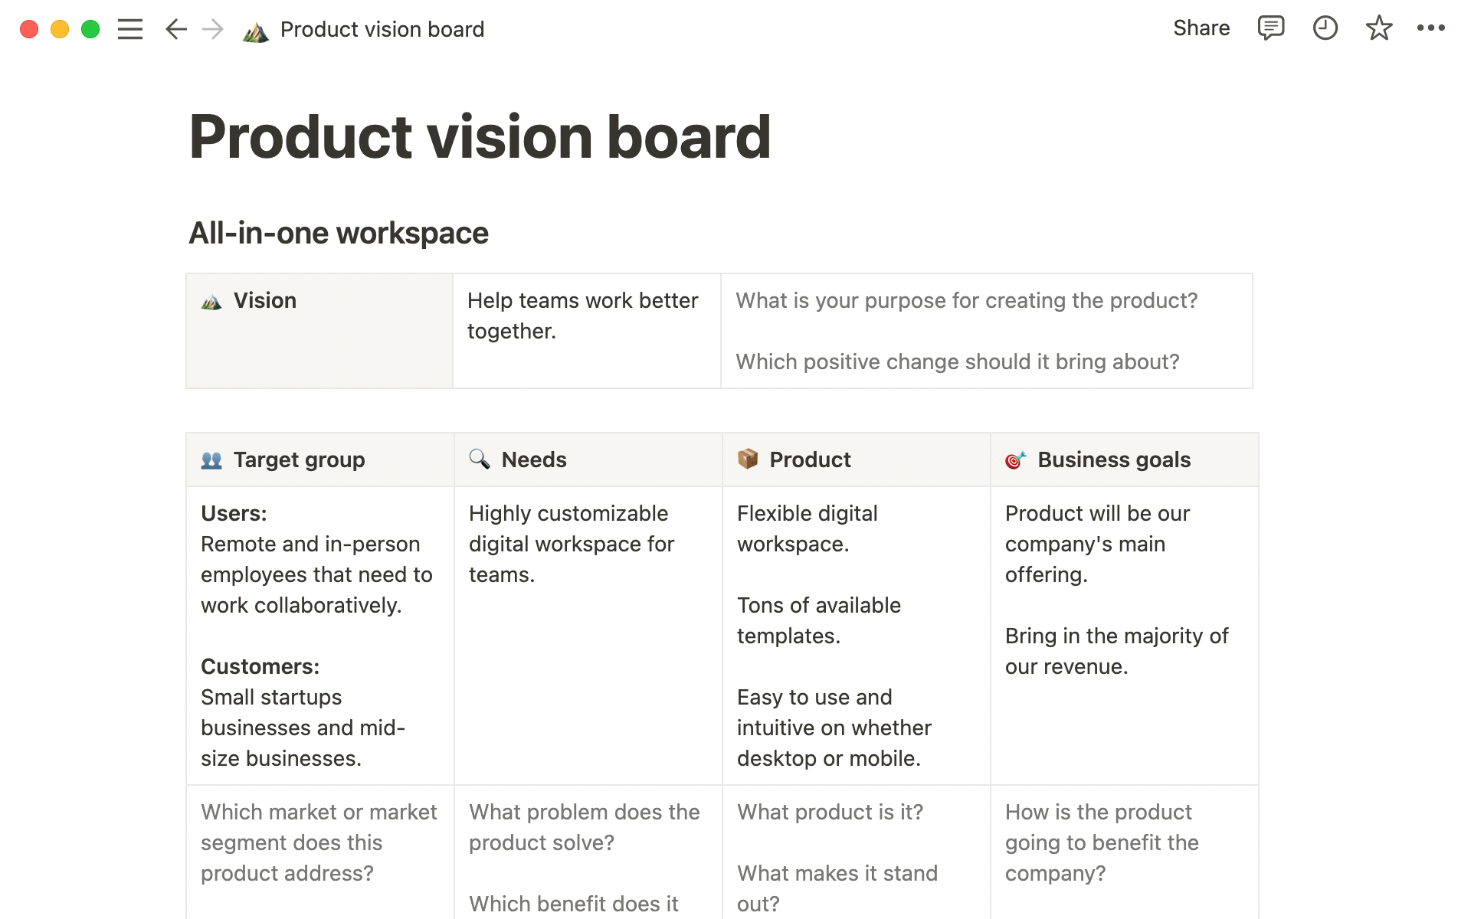Click the dart icon beside Business goals

[x=1015, y=459]
